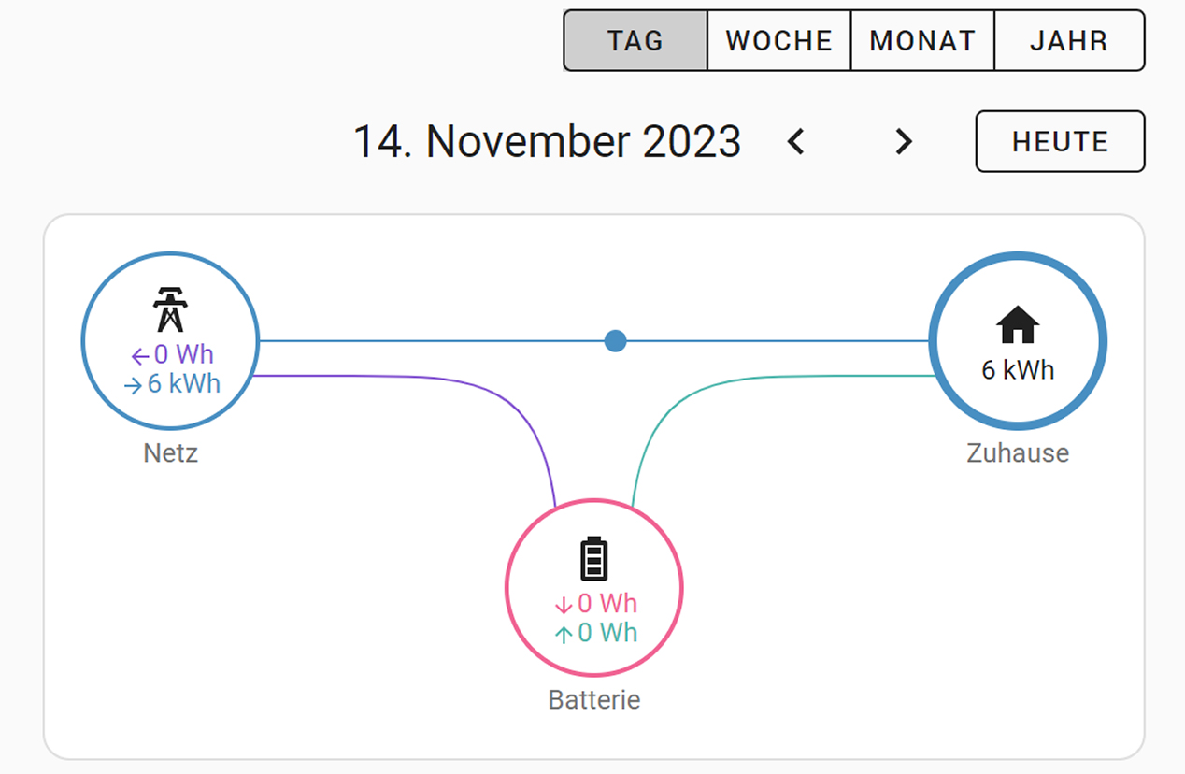1185x774 pixels.
Task: Click the date 14. November 2023
Action: coord(547,142)
